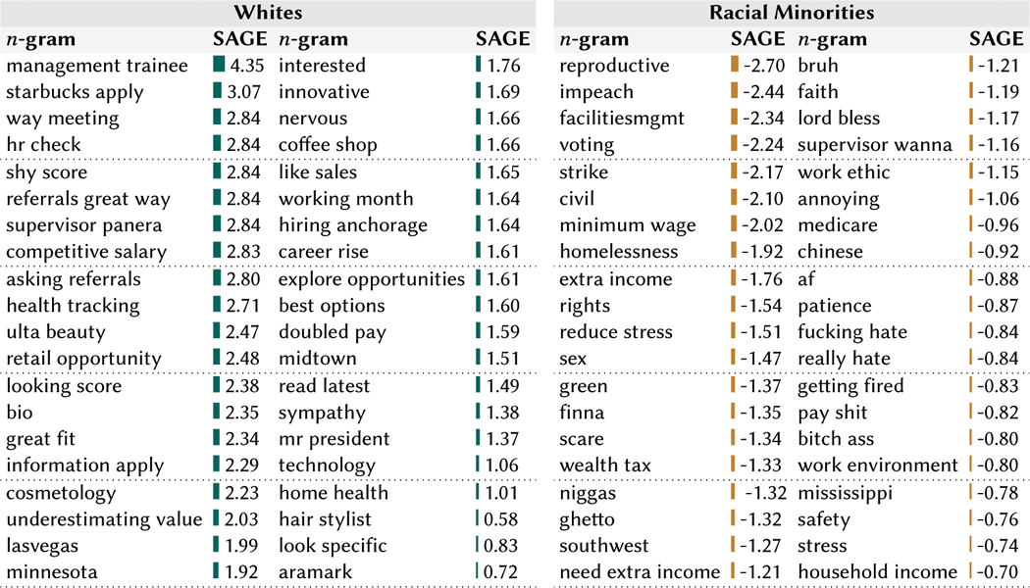Screen dimensions: 1030x588
Task: Select the "need extra income" entry
Action: point(640,572)
